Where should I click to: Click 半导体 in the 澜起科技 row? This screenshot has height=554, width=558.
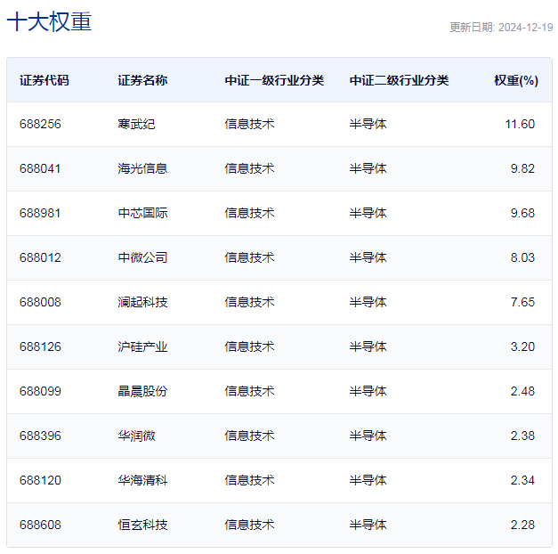point(368,302)
